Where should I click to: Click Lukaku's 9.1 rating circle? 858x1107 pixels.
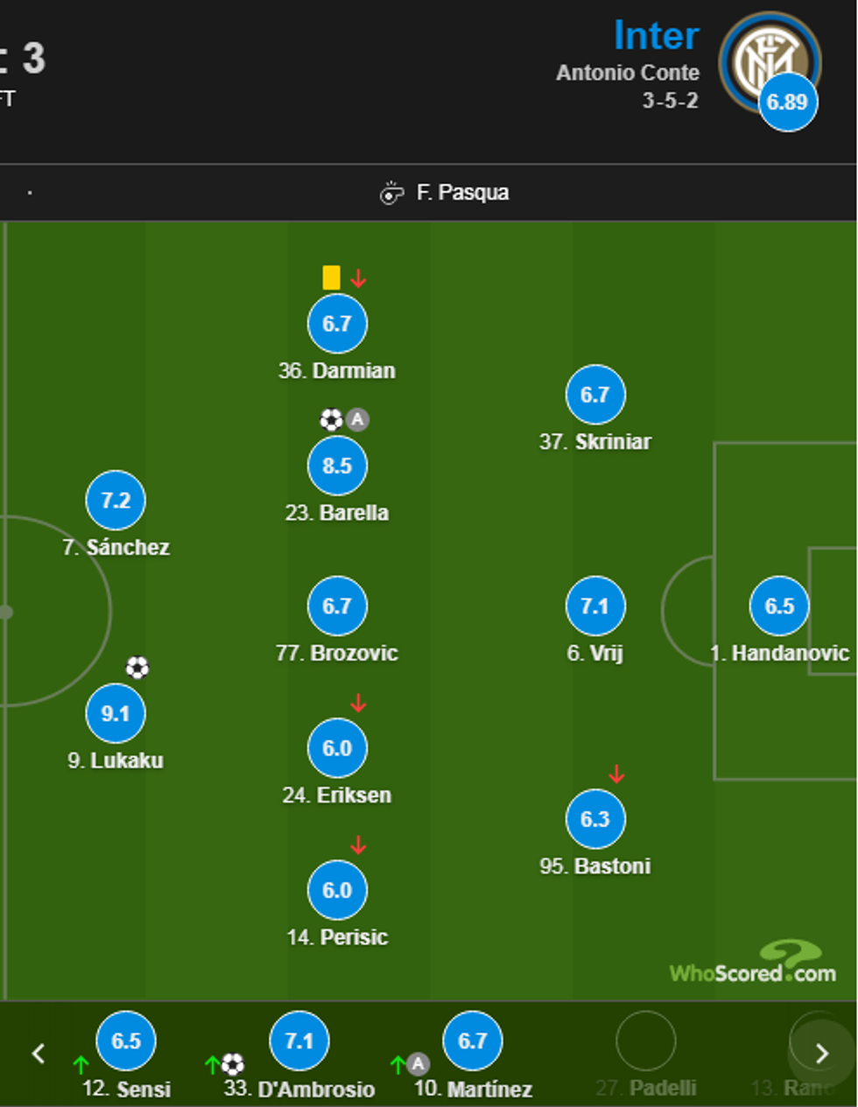tap(116, 713)
